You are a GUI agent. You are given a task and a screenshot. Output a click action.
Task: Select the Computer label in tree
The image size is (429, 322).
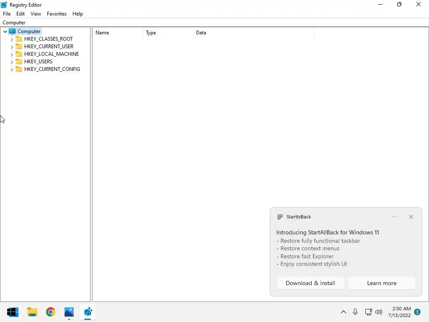point(29,31)
